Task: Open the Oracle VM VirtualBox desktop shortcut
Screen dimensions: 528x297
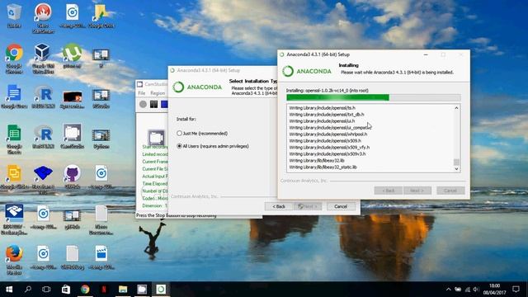Action: tap(43, 59)
